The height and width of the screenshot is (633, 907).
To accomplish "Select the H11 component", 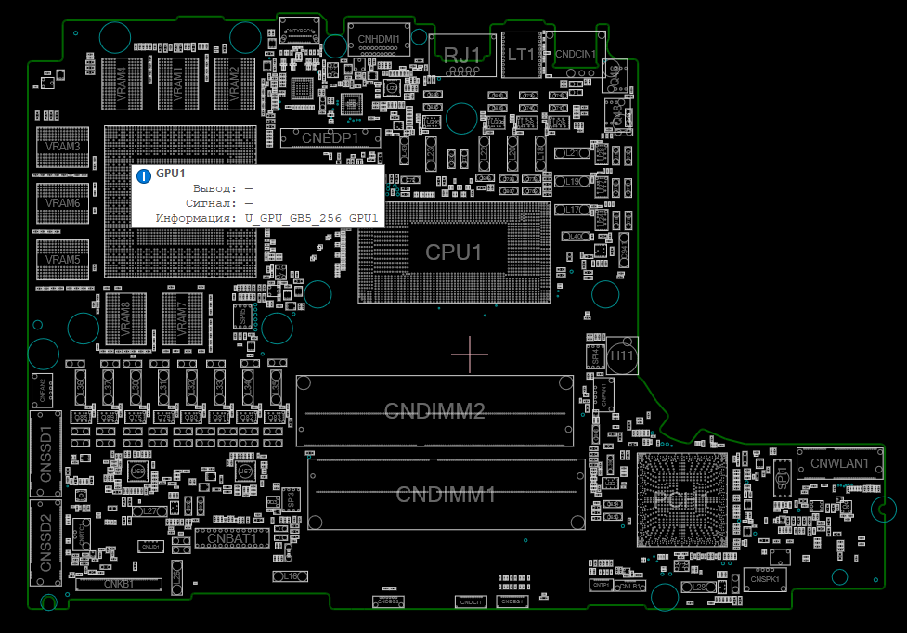I will pyautogui.click(x=622, y=355).
